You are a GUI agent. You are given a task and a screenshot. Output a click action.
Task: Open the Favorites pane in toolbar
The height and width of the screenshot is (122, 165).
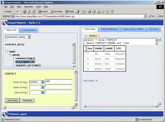(56, 12)
